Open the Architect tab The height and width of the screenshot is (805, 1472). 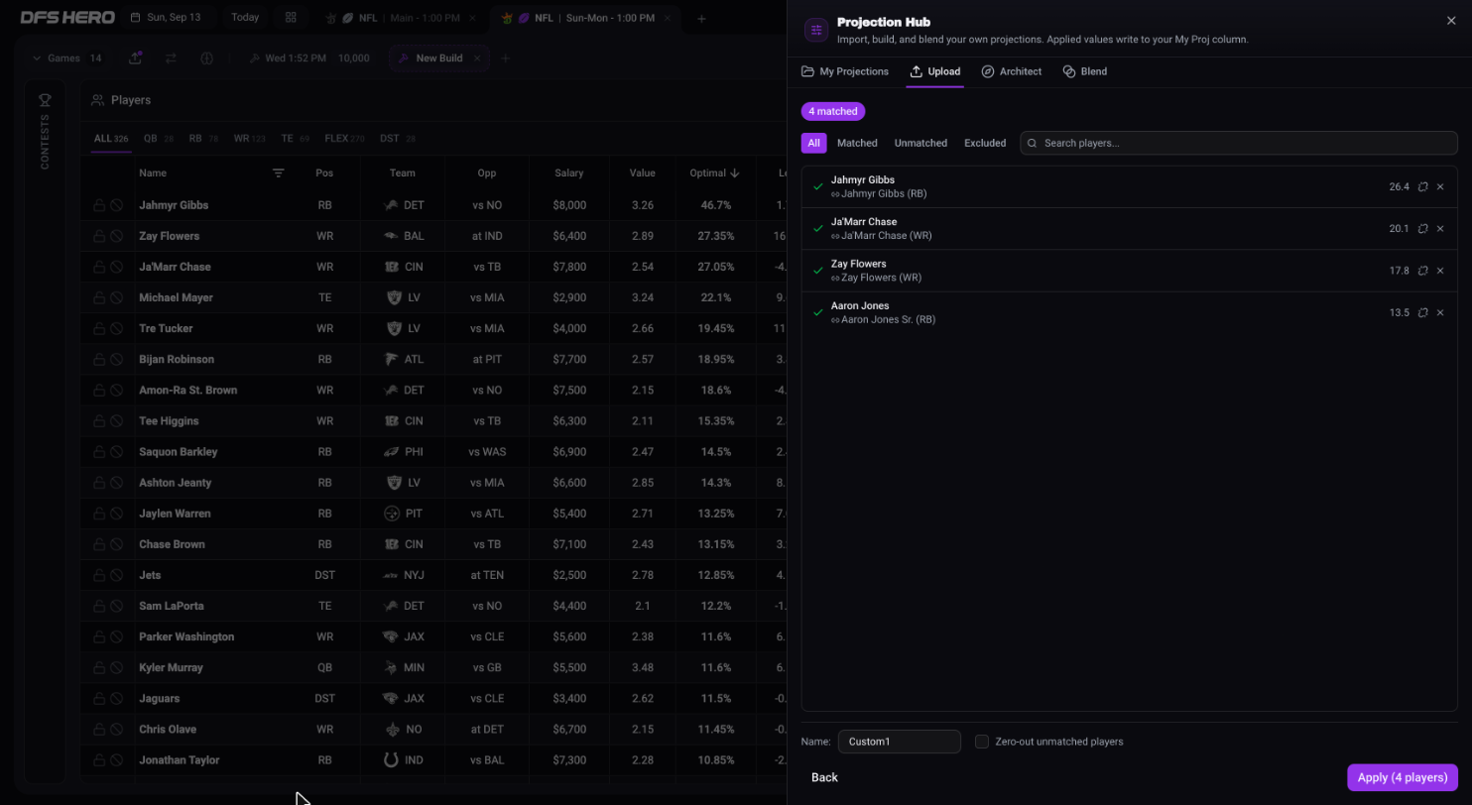(x=1011, y=71)
